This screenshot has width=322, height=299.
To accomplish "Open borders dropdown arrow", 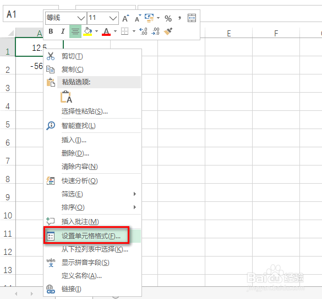I will point(134,31).
